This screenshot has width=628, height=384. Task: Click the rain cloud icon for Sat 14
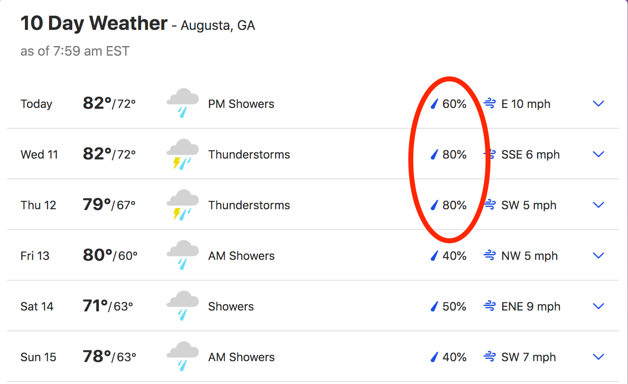(x=183, y=306)
